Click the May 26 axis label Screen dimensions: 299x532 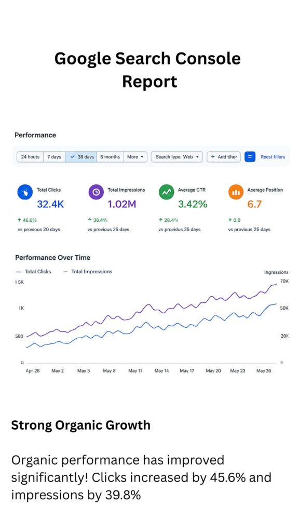264,371
